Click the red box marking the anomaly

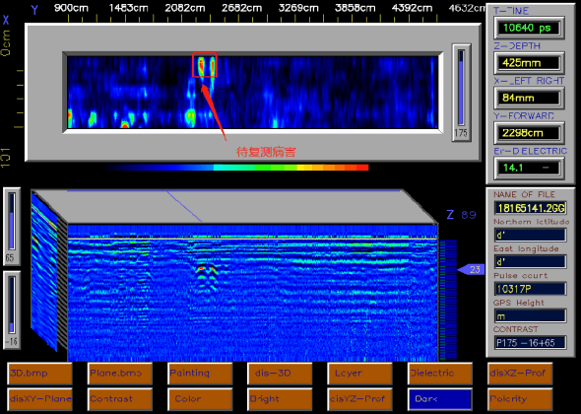205,65
